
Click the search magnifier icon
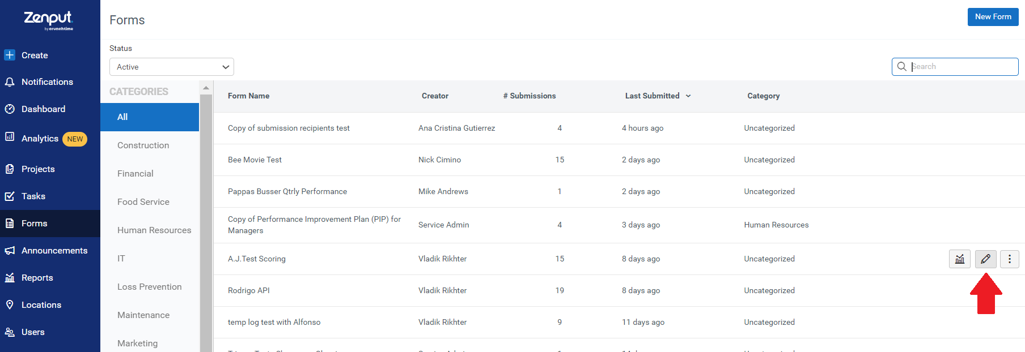coord(902,67)
